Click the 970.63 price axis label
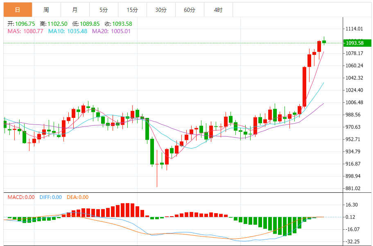The height and width of the screenshot is (246, 373). point(353,127)
